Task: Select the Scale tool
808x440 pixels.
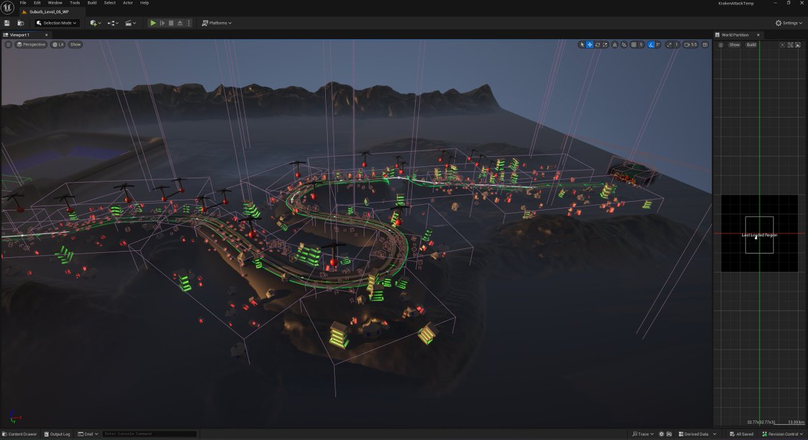Action: coord(604,44)
